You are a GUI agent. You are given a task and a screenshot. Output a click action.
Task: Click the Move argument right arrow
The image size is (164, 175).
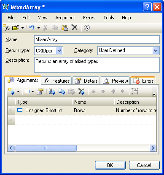click(123, 91)
